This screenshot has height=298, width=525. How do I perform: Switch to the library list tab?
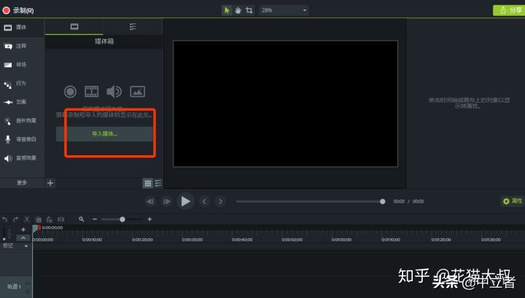(133, 27)
